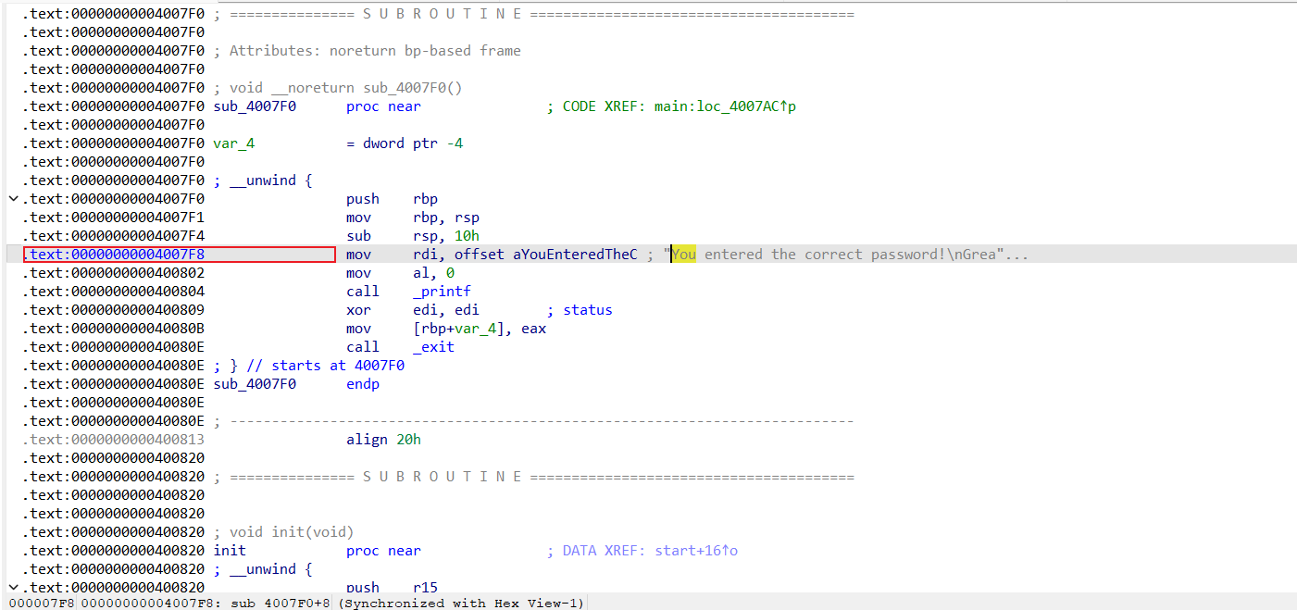Viewport: 1297px width, 610px height.
Task: Collapse the init function block chevron
Action: (x=13, y=588)
